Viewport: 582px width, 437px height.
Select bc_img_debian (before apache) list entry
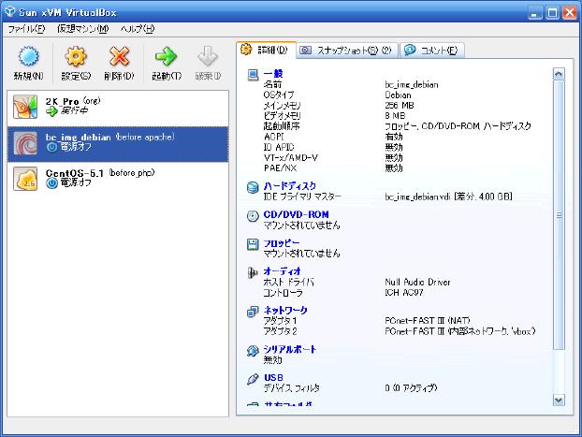click(118, 144)
